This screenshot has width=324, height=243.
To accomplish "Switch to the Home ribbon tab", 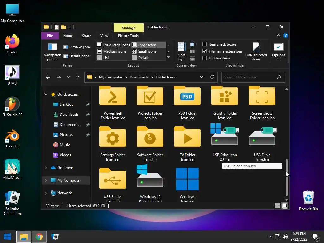I will 68,36.
